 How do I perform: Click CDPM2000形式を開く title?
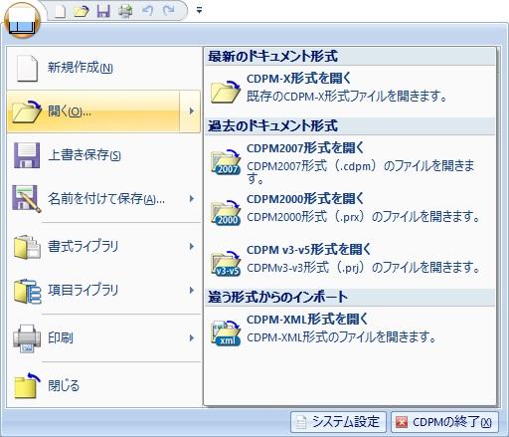point(305,198)
